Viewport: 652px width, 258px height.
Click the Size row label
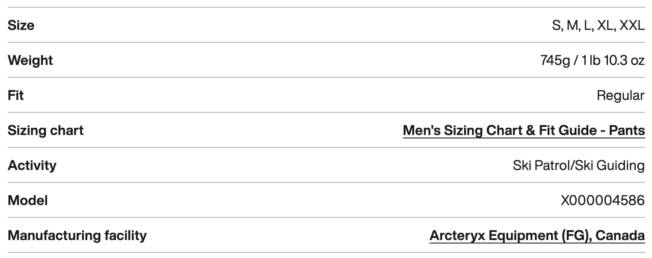(21, 25)
